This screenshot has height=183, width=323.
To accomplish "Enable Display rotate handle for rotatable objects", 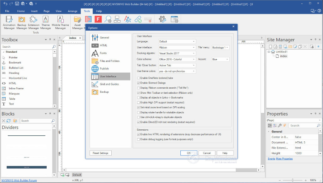I will pos(138,112).
